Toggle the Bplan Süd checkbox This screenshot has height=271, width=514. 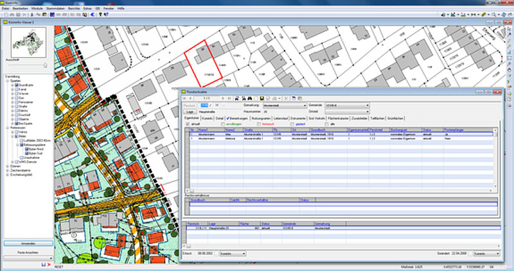[x=27, y=153]
